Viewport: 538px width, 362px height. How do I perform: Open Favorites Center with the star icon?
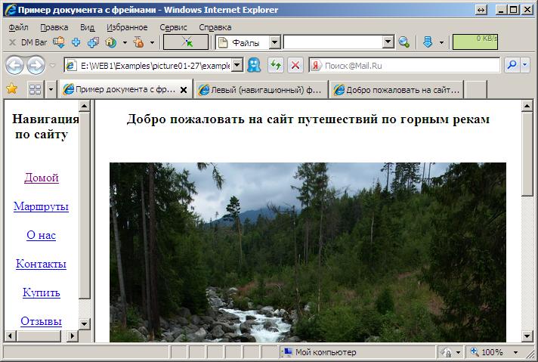(11, 89)
